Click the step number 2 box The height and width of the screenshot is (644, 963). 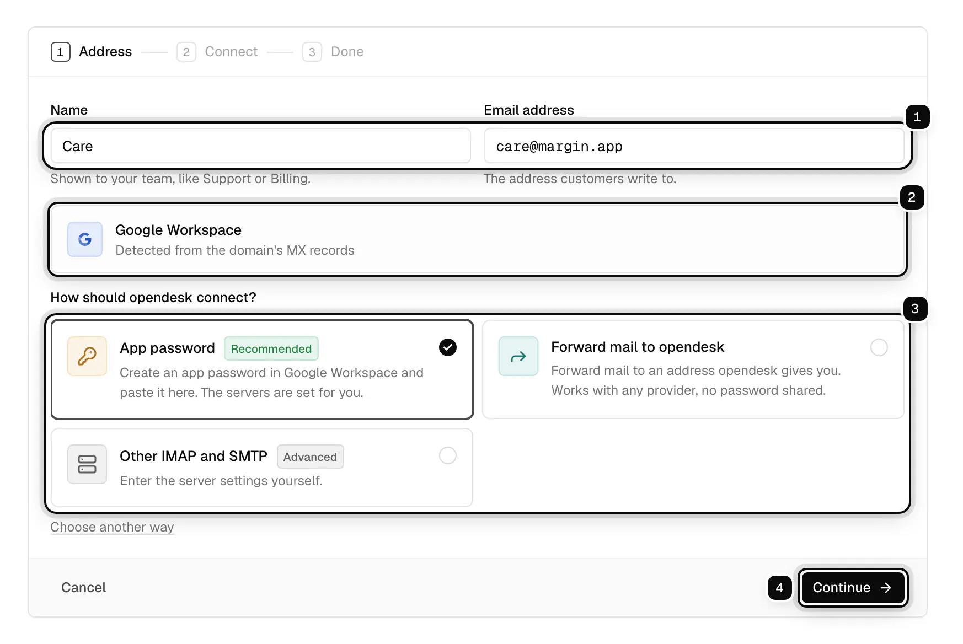click(x=186, y=52)
